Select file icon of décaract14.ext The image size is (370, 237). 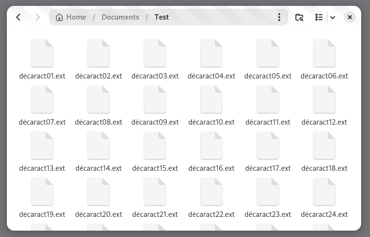(99, 145)
